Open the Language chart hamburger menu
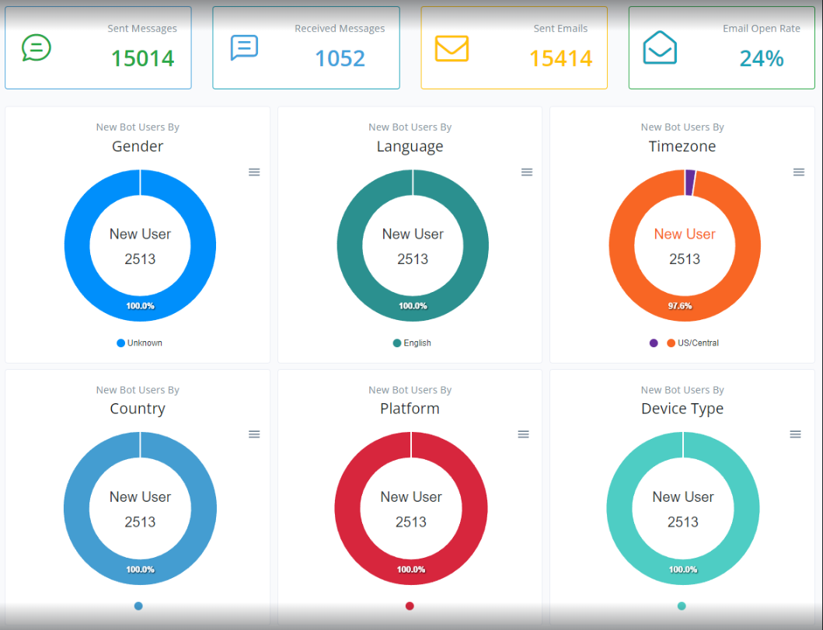The image size is (823, 630). pos(527,172)
